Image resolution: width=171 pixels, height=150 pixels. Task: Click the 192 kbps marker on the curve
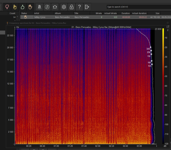pyautogui.click(x=151, y=54)
